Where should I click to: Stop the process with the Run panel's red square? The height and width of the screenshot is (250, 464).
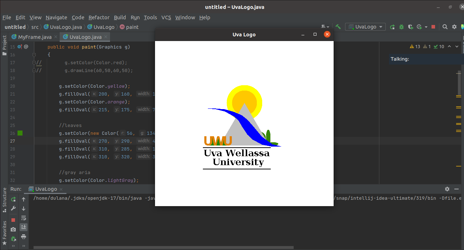click(13, 220)
